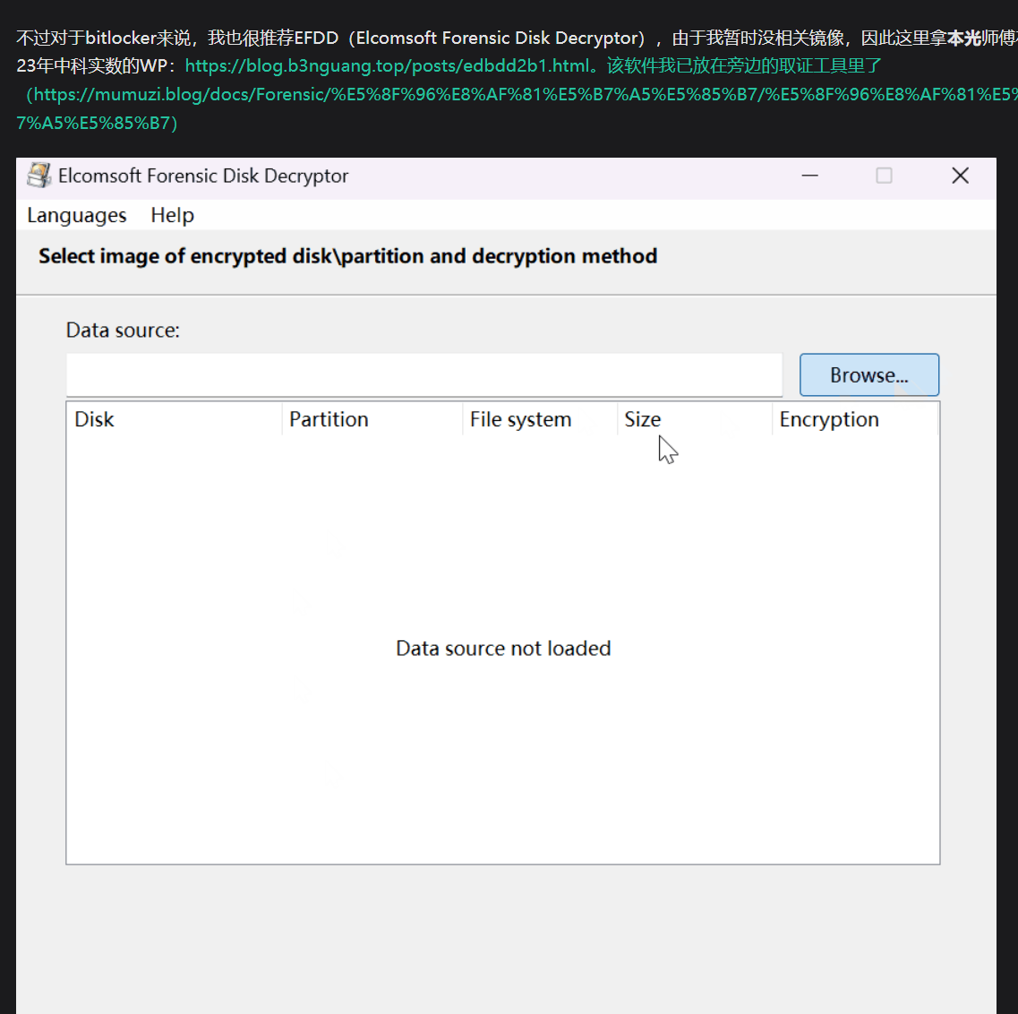The height and width of the screenshot is (1014, 1018).
Task: Click the 'Data source not loaded' message
Action: 503,649
